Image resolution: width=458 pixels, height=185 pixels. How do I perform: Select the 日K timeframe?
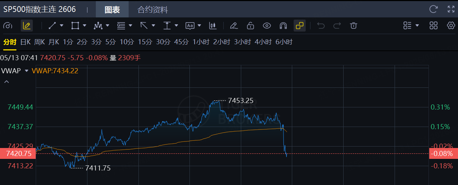pyautogui.click(x=26, y=42)
